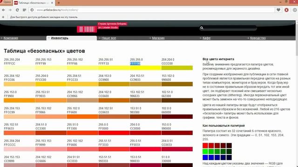Click the 330000 hex code
The height and width of the screenshot is (167, 298).
166,161
